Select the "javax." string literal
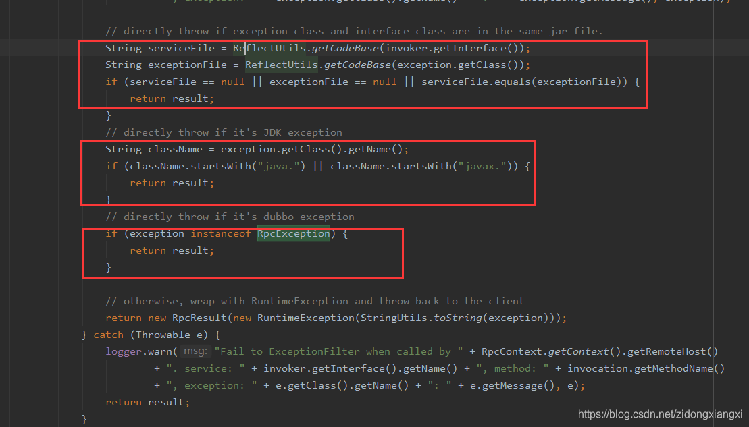The image size is (749, 427). pyautogui.click(x=482, y=166)
